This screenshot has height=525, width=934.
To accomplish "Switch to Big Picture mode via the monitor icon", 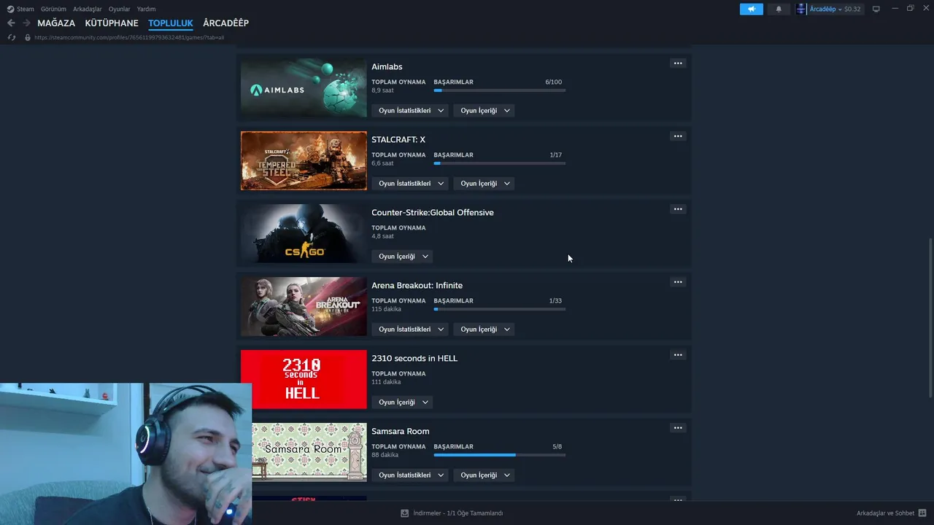I will pos(876,9).
